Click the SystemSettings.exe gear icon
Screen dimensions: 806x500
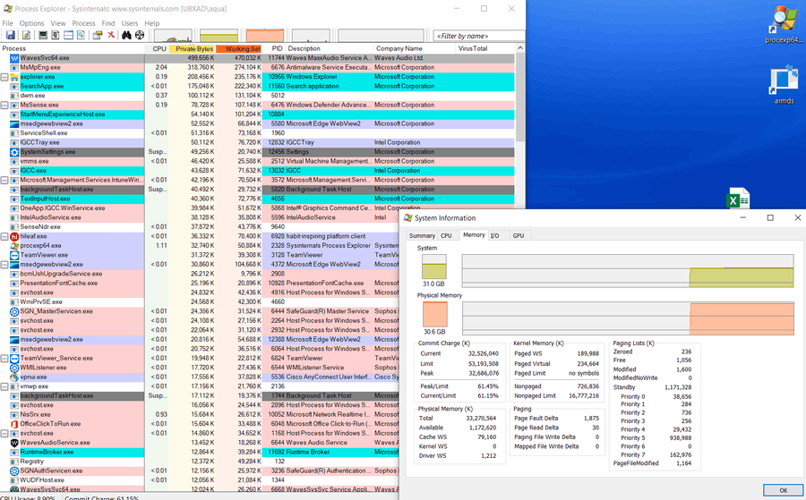pos(14,152)
